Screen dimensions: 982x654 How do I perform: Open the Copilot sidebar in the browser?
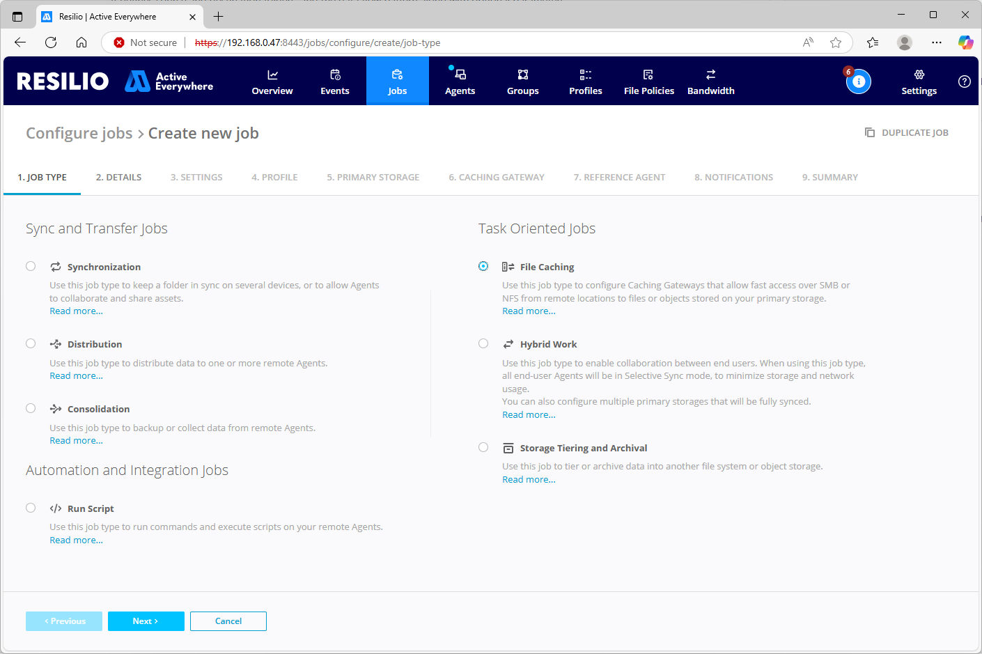pyautogui.click(x=966, y=42)
